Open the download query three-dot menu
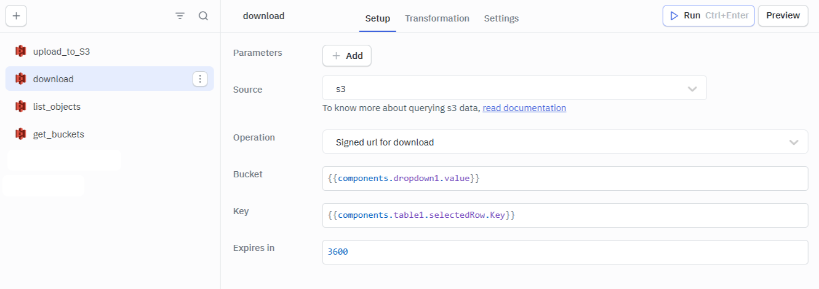Screen dimensions: 819x289 tap(201, 79)
